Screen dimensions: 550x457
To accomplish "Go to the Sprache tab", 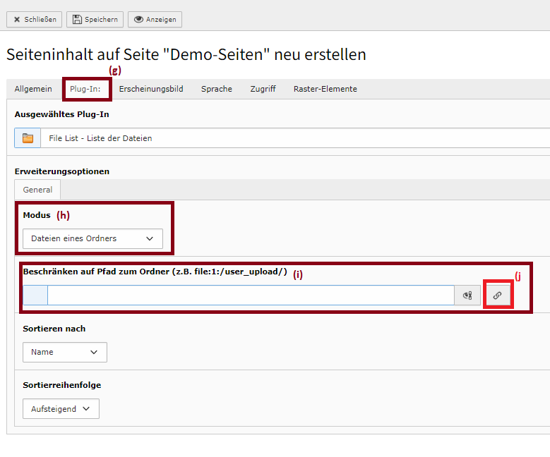I will (217, 89).
